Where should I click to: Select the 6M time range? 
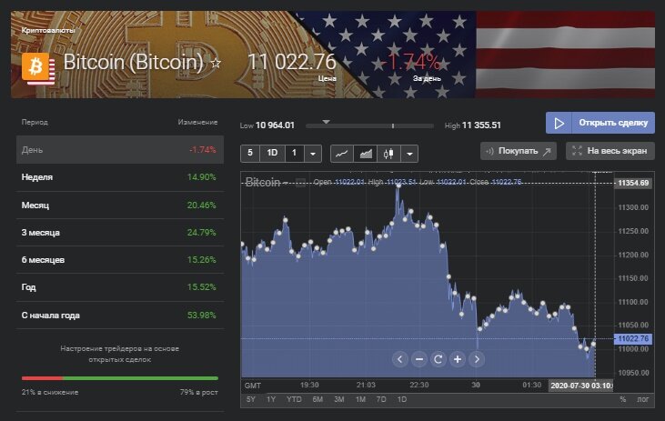(317, 399)
